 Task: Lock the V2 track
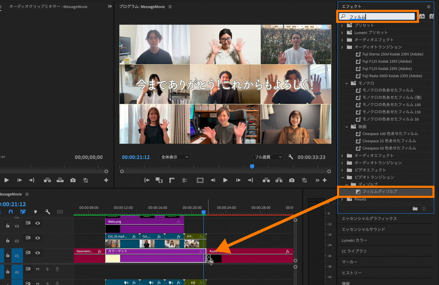coord(8,241)
